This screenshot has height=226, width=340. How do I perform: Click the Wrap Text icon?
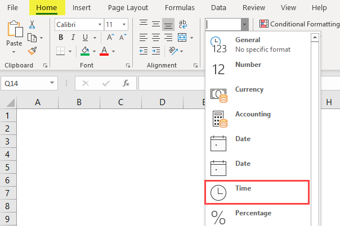pos(182,24)
